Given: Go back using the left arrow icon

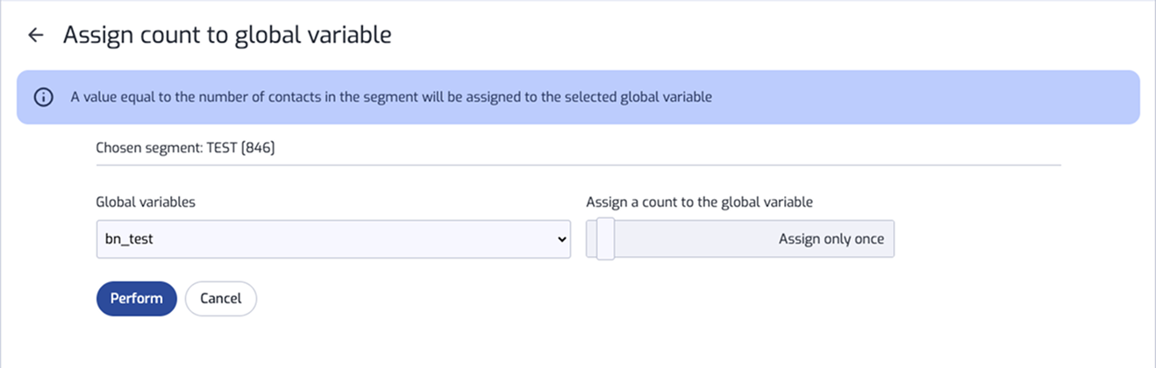Looking at the screenshot, I should 35,35.
